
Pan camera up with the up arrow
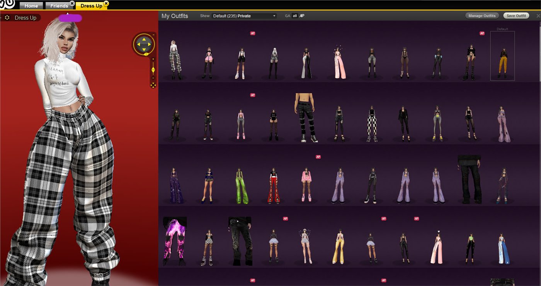point(144,39)
